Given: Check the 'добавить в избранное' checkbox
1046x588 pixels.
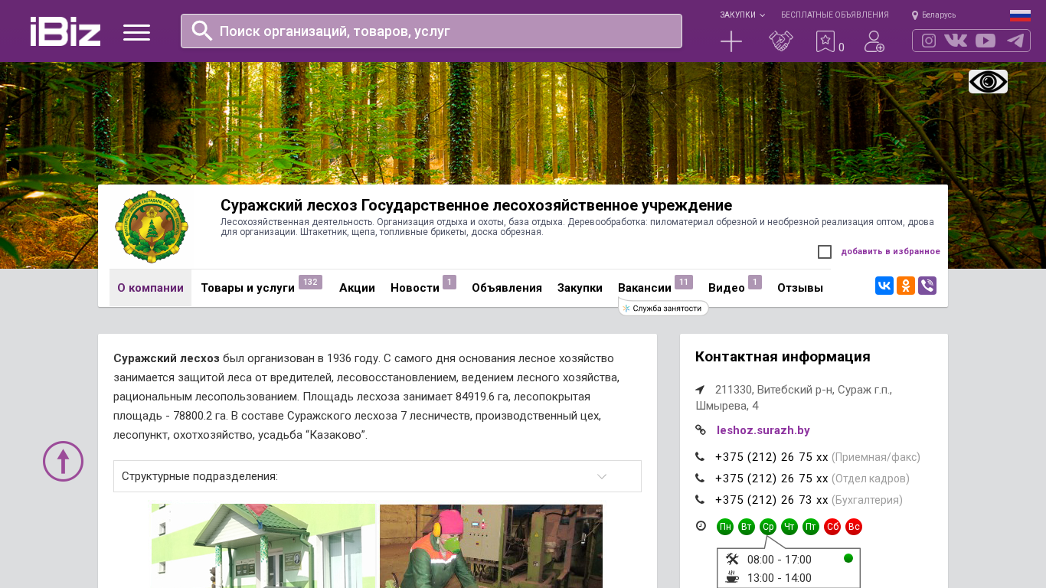Looking at the screenshot, I should point(825,252).
